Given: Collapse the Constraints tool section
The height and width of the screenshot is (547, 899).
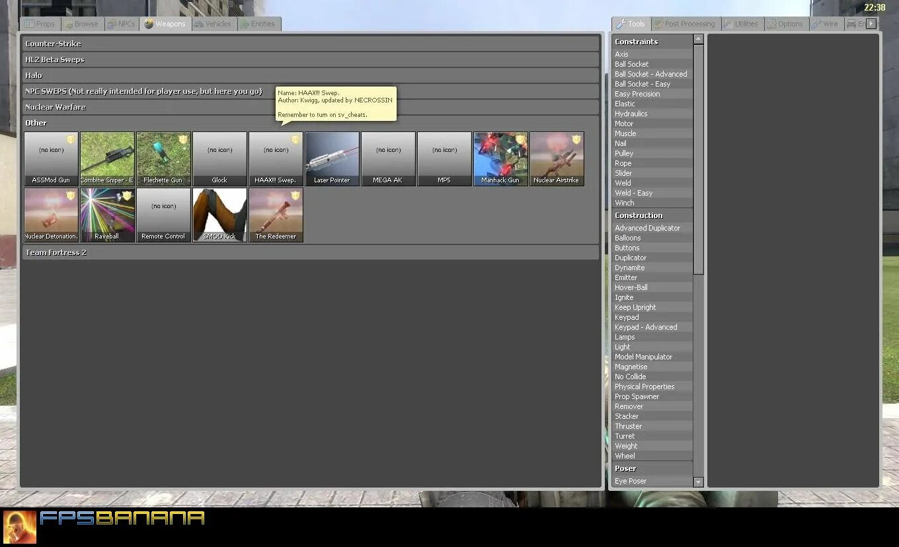Looking at the screenshot, I should click(x=652, y=42).
